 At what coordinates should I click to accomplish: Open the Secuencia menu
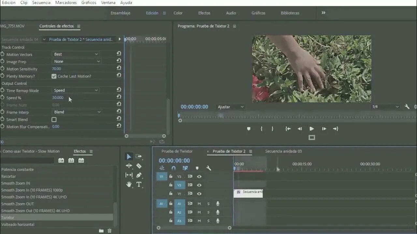click(x=41, y=3)
